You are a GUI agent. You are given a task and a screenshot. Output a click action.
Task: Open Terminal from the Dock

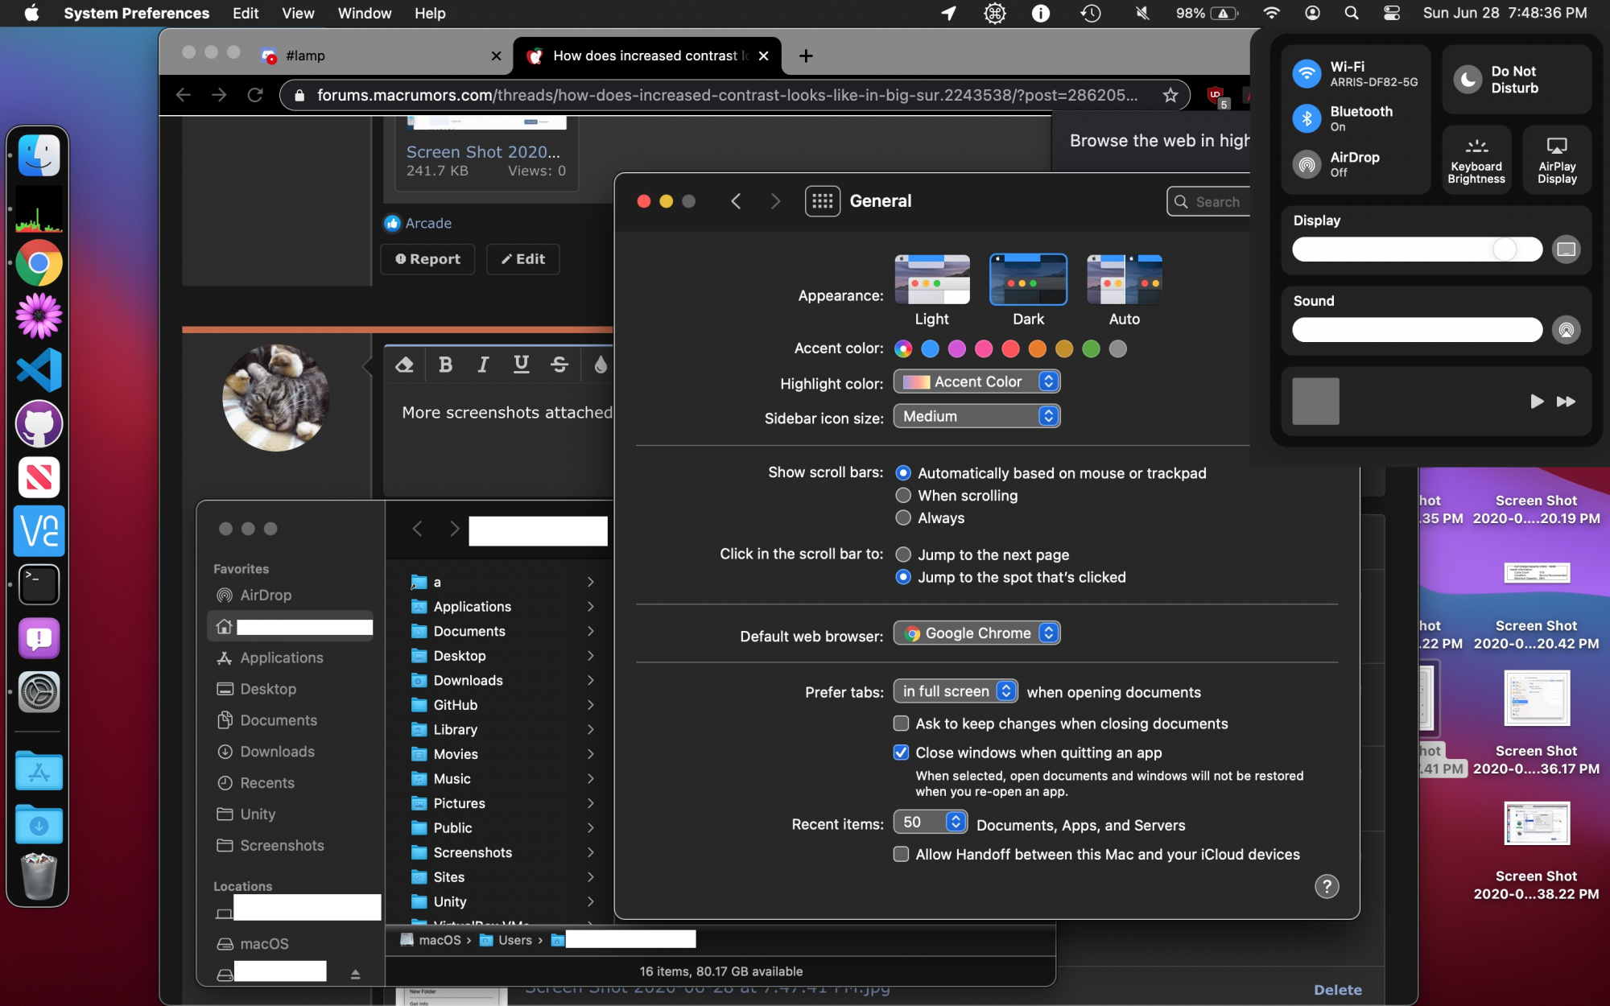(39, 584)
